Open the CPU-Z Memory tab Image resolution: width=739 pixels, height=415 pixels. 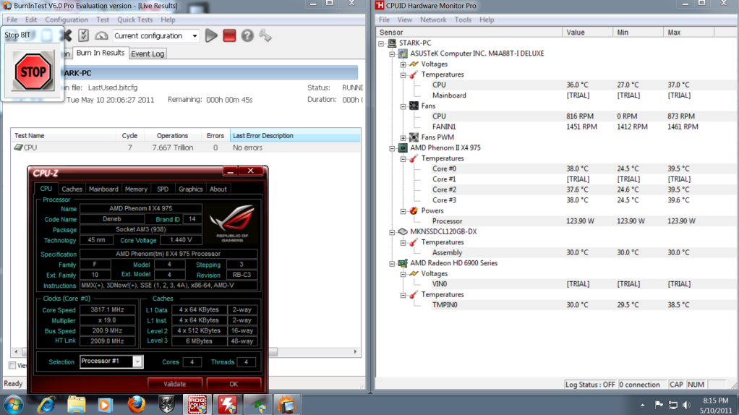[x=136, y=189]
